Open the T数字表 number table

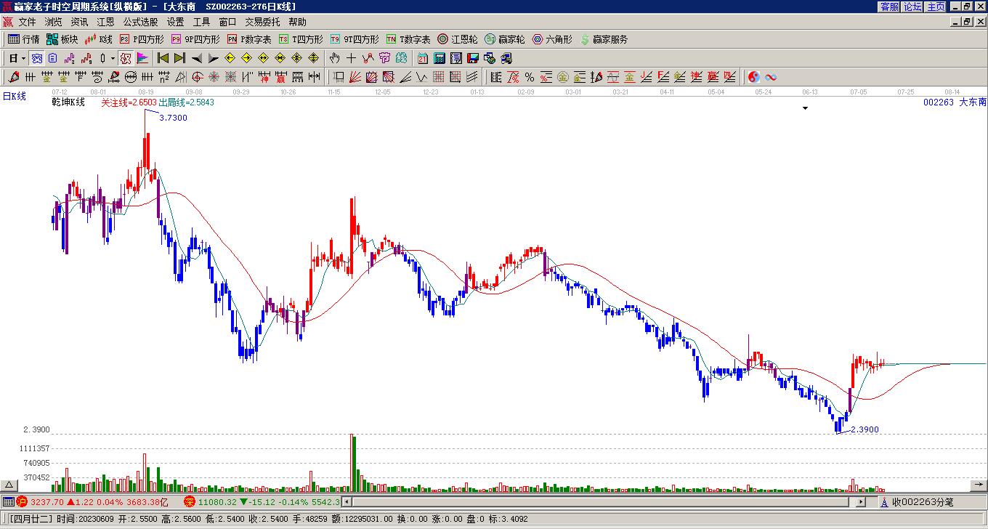coord(408,39)
